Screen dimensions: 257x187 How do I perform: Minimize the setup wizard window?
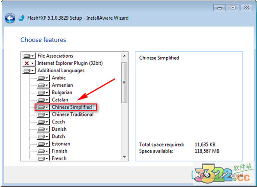click(x=220, y=8)
